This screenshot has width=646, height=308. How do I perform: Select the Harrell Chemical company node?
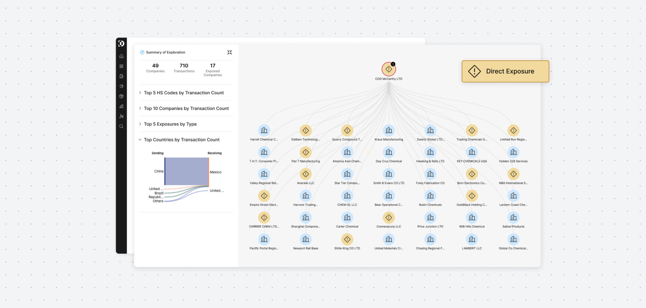coord(264,131)
